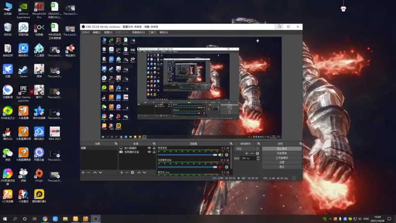Move the source down in the Sources panel
The height and width of the screenshot is (223, 396).
tap(145, 172)
